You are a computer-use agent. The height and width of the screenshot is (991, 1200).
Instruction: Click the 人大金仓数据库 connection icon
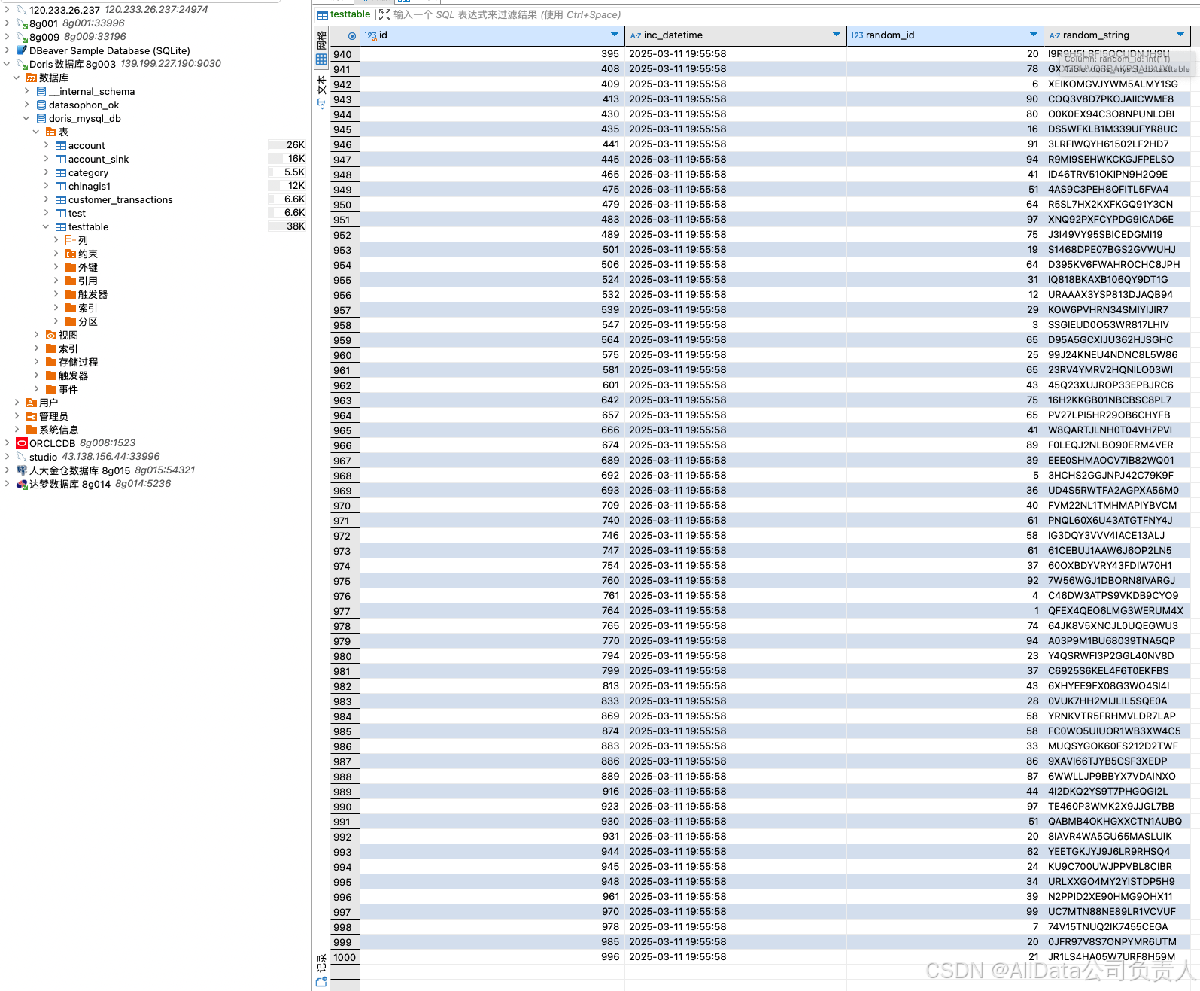(x=22, y=471)
